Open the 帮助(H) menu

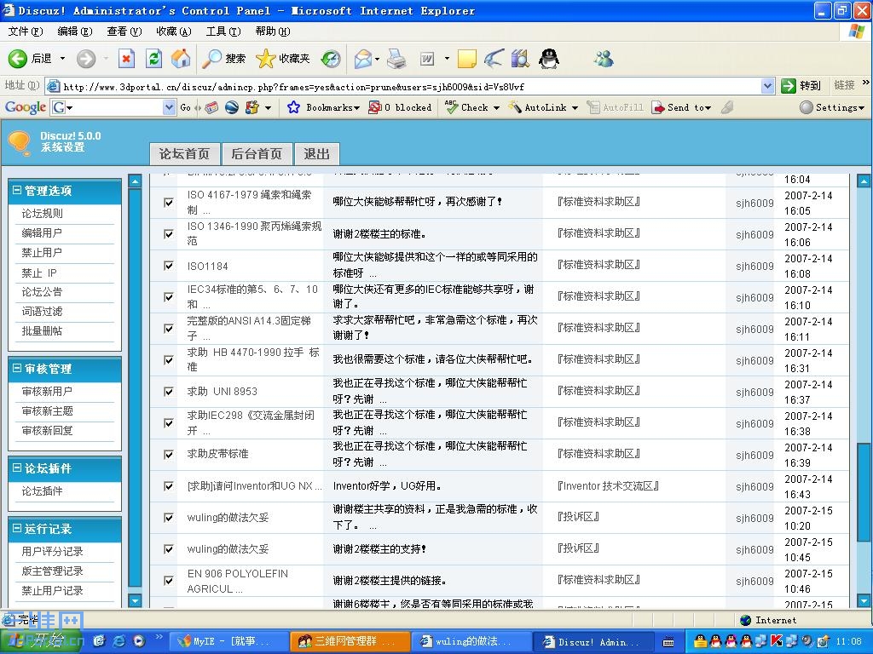coord(273,32)
